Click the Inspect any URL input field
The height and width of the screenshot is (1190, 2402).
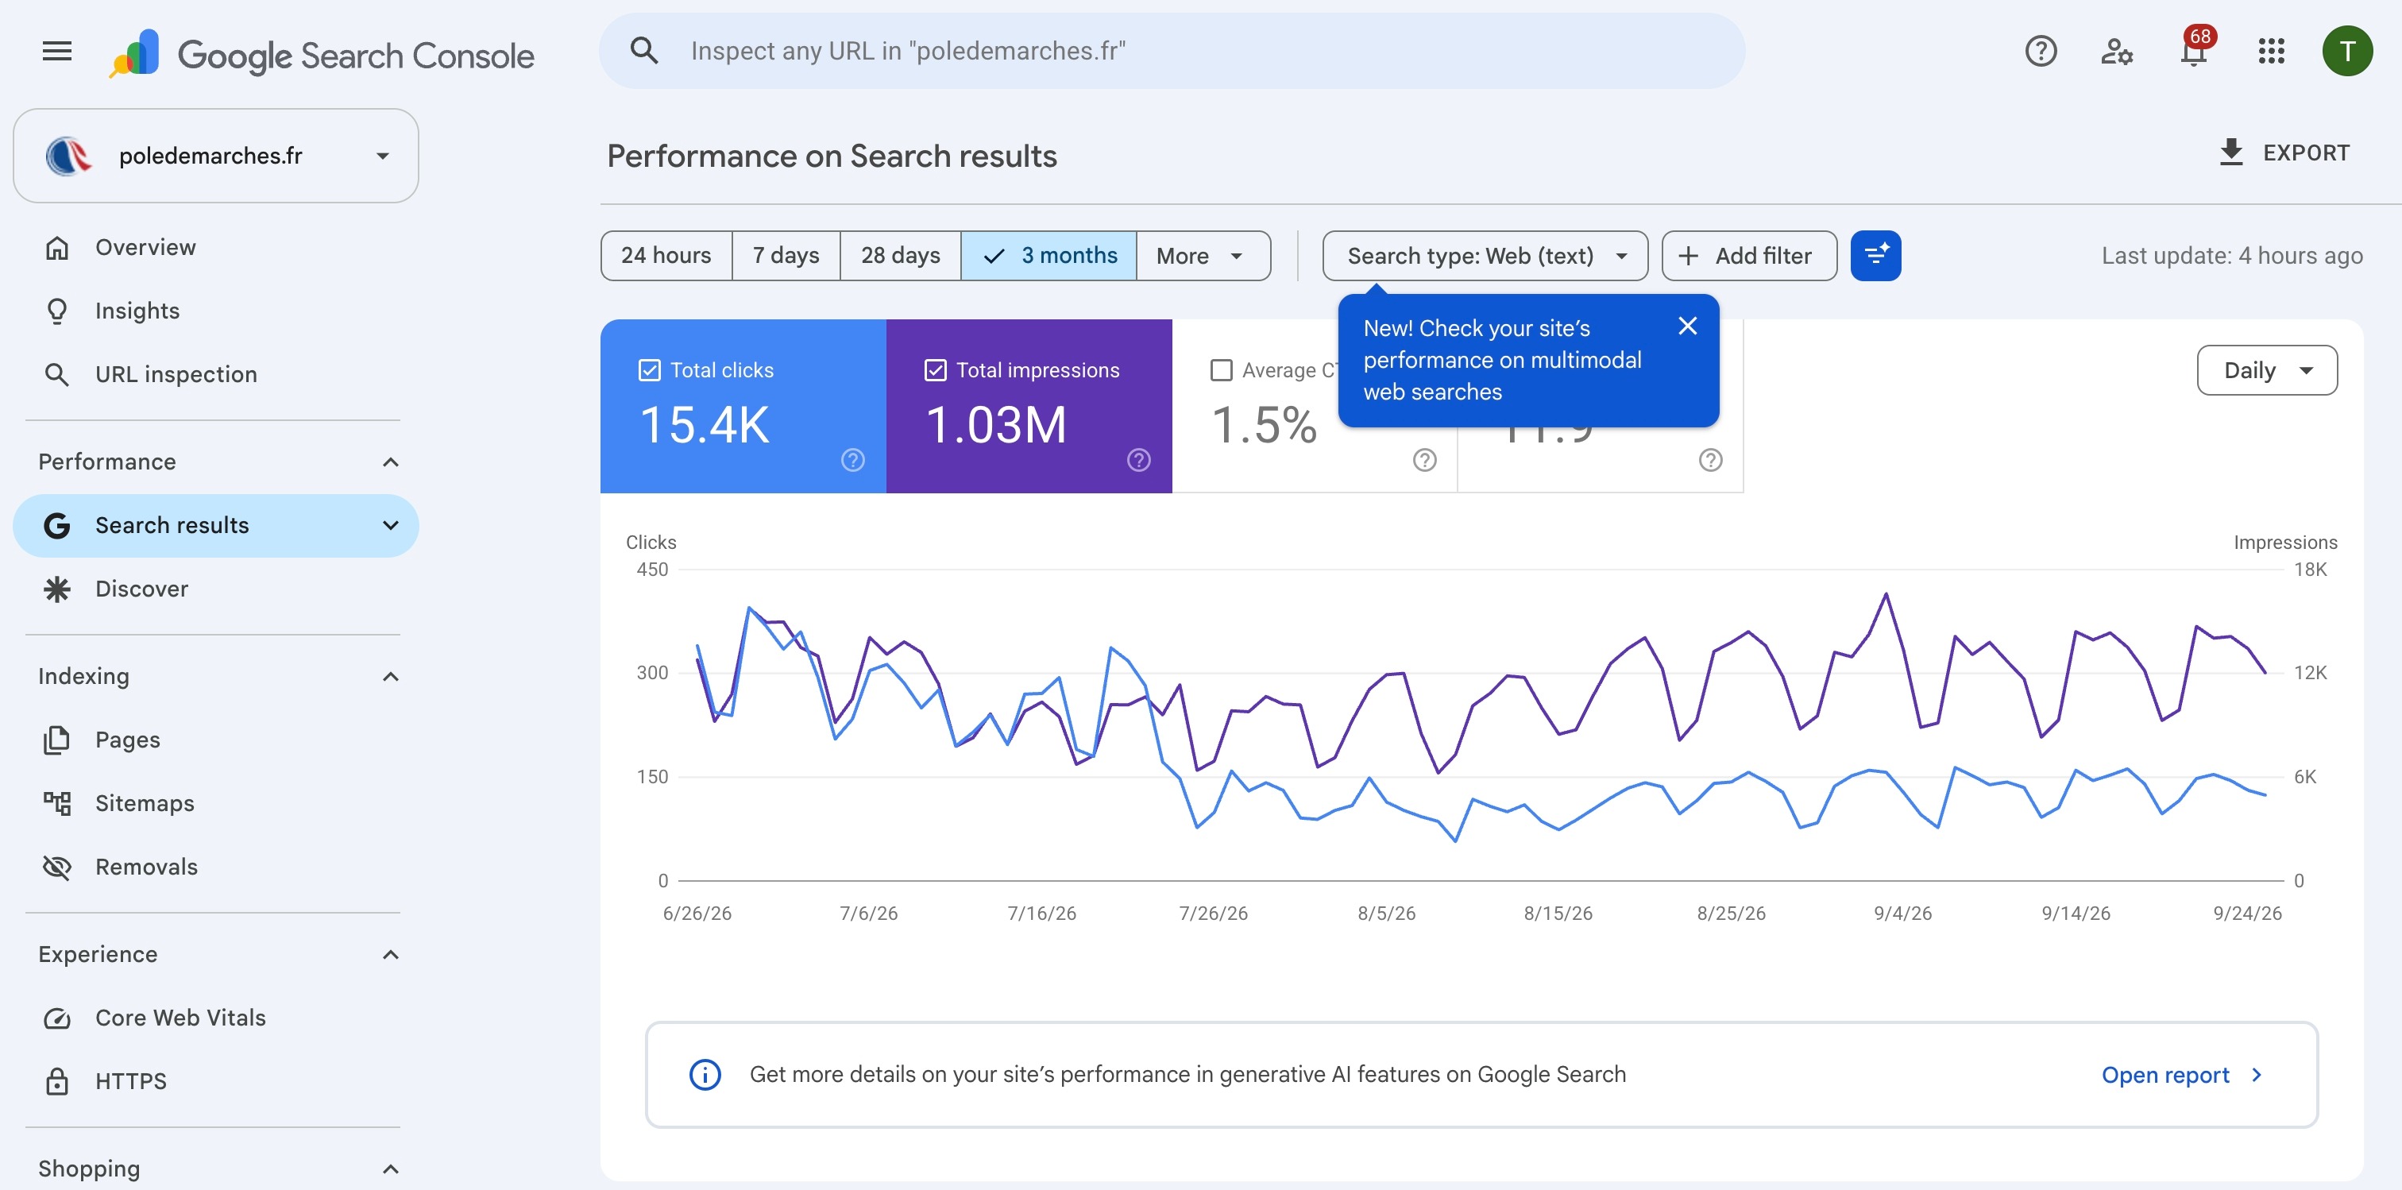1172,50
